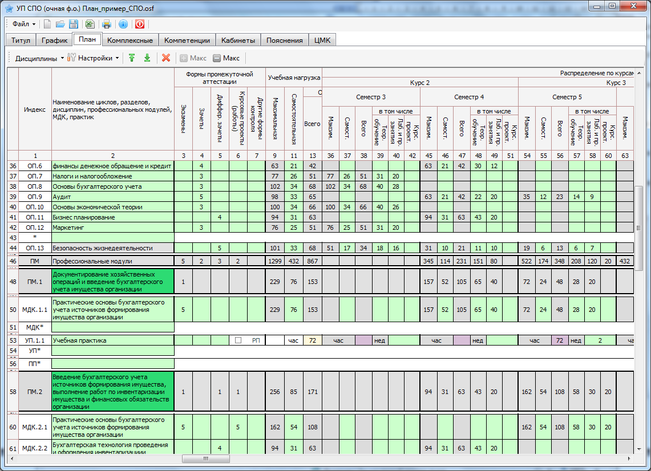The height and width of the screenshot is (471, 651).
Task: Move row up with green up arrow
Action: click(x=132, y=58)
